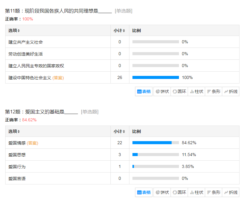Viewport: 249px width, 203px height.
Task: Display question 12 as line chart
Action: click(x=231, y=192)
